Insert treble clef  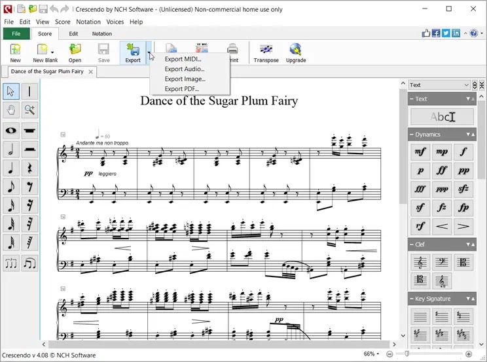coord(420,263)
